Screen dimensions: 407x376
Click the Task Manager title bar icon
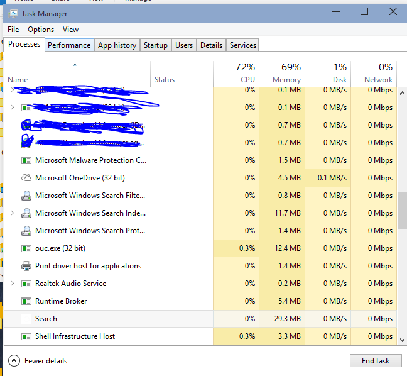click(x=13, y=13)
